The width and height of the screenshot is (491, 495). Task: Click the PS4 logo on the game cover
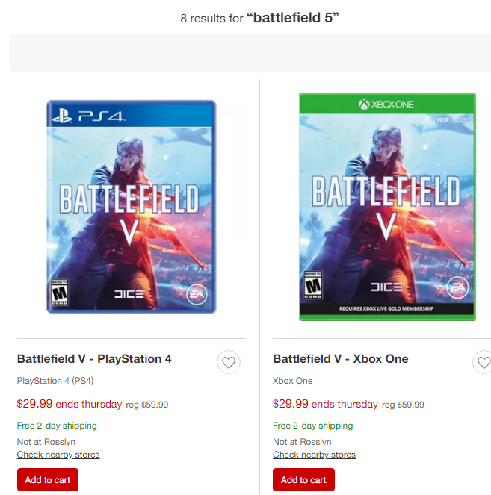click(89, 116)
